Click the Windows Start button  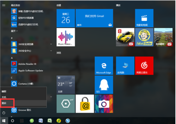[x=4, y=121]
